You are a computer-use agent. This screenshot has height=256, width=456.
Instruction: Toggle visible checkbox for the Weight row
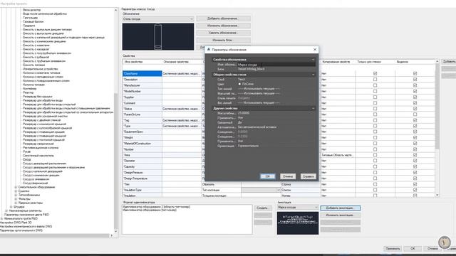(415, 137)
